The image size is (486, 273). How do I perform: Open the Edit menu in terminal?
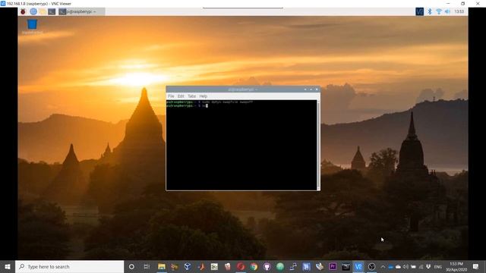(181, 96)
